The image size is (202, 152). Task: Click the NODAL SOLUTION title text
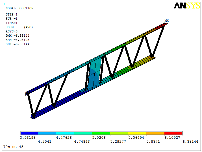[19, 8]
